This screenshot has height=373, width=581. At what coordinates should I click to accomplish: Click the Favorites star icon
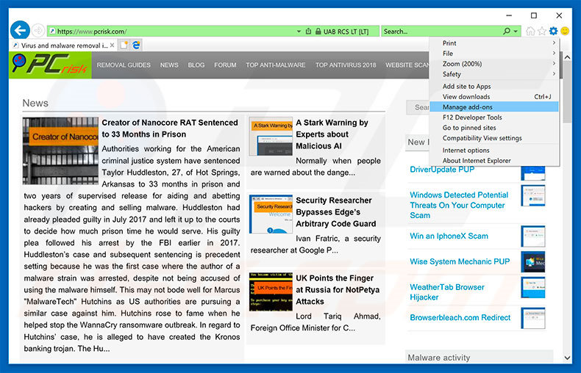[x=542, y=32]
